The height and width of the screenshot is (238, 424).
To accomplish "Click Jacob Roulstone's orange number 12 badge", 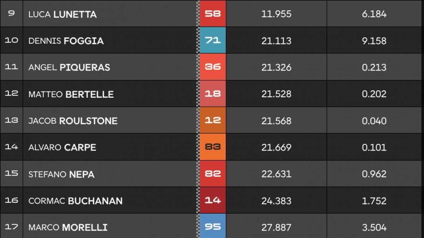I will click(213, 120).
